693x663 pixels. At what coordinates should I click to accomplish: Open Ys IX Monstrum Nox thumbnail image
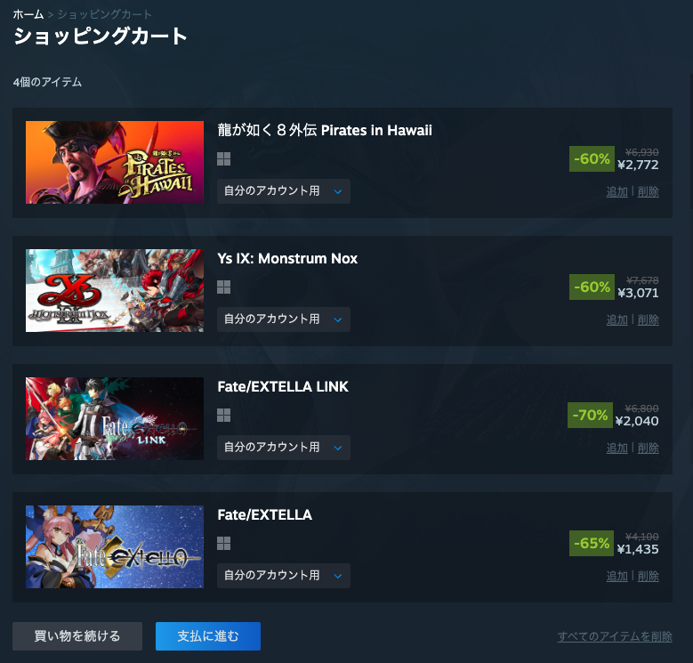point(115,290)
